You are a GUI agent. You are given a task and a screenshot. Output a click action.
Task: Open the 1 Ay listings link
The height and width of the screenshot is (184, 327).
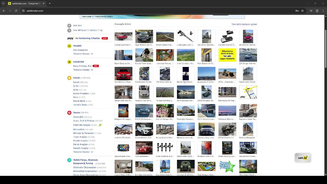pos(100,30)
